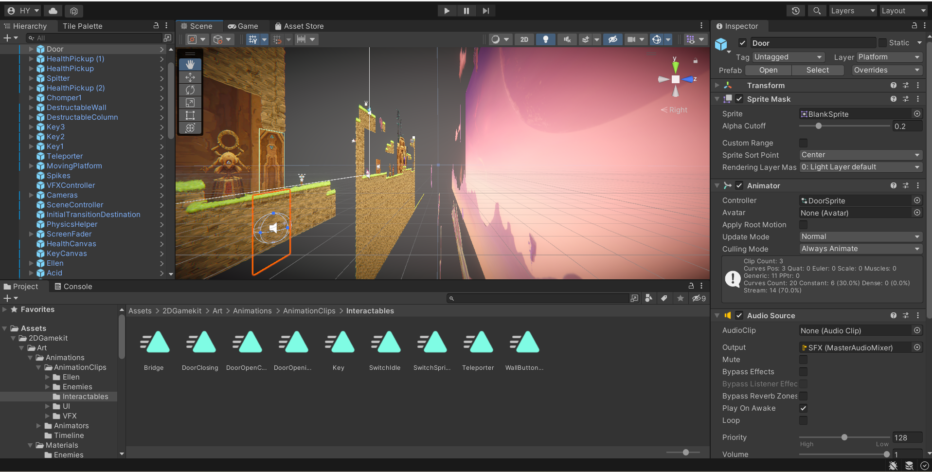Click the prefab Open button
The image size is (932, 472).
[768, 70]
